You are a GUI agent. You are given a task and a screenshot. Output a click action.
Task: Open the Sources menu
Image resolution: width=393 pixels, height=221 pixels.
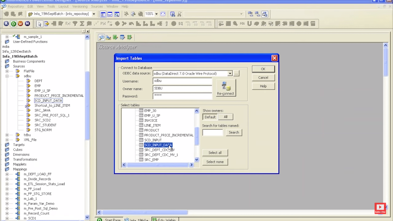(x=97, y=6)
